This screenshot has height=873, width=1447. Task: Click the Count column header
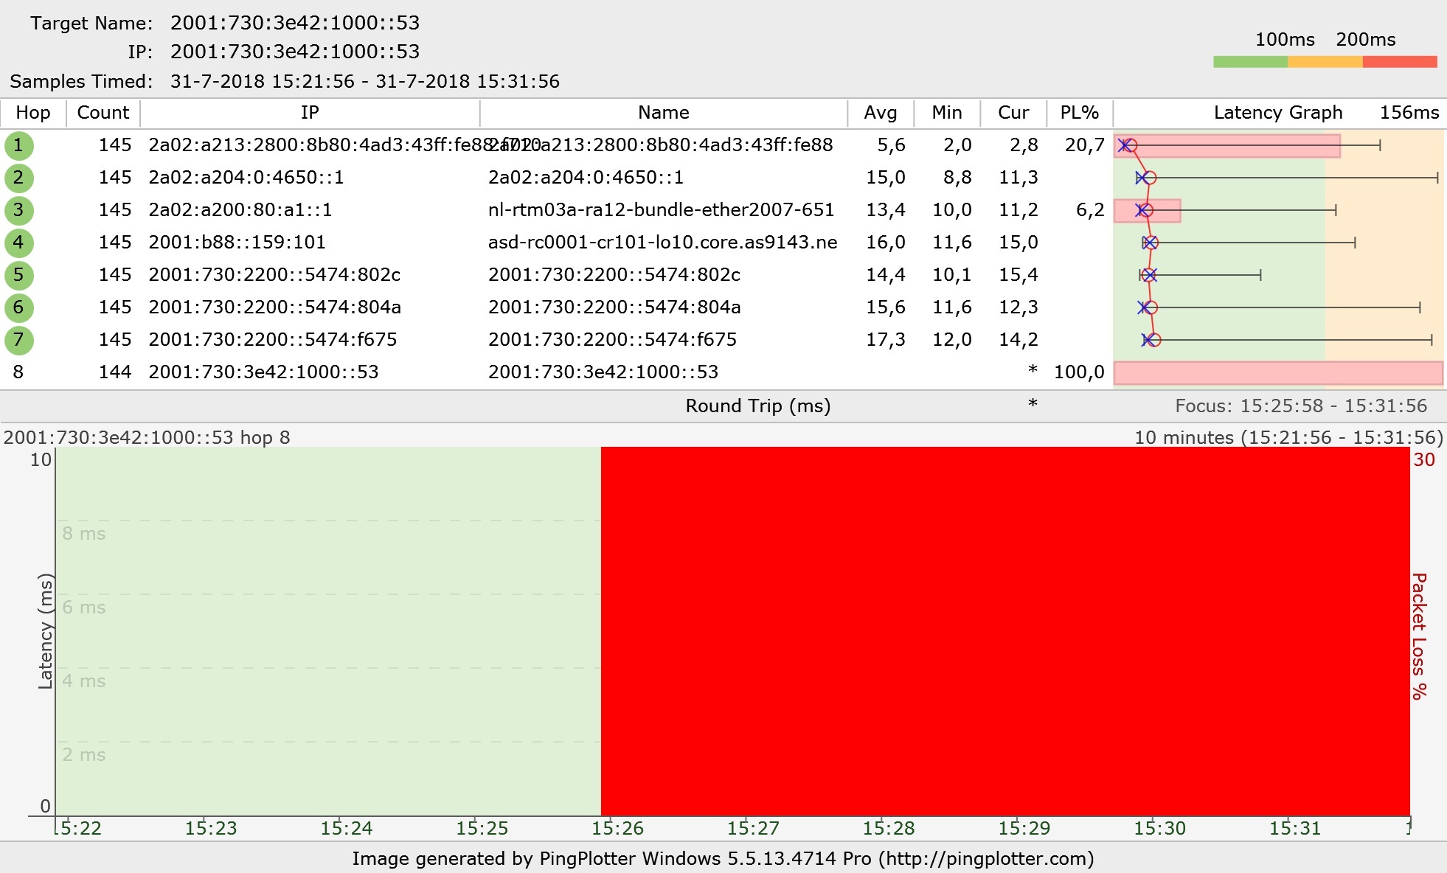(x=103, y=113)
